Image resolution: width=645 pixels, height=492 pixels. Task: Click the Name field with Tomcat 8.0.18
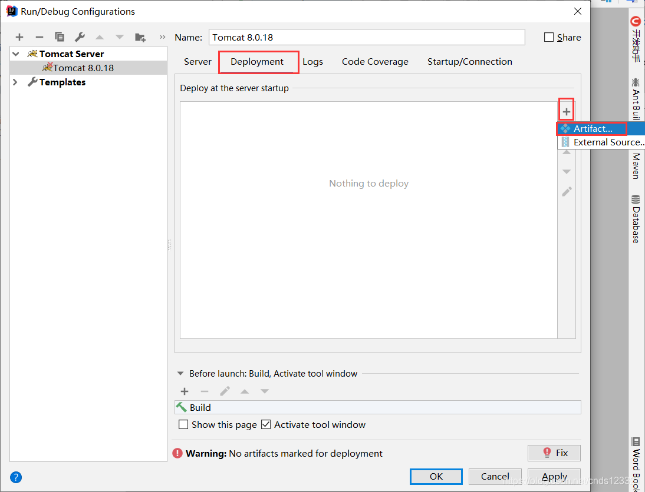[367, 38]
